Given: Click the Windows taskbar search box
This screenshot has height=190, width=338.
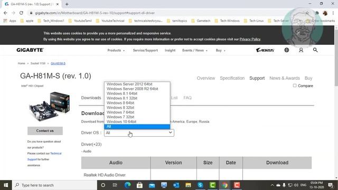Looking at the screenshot, I should click(54, 185).
